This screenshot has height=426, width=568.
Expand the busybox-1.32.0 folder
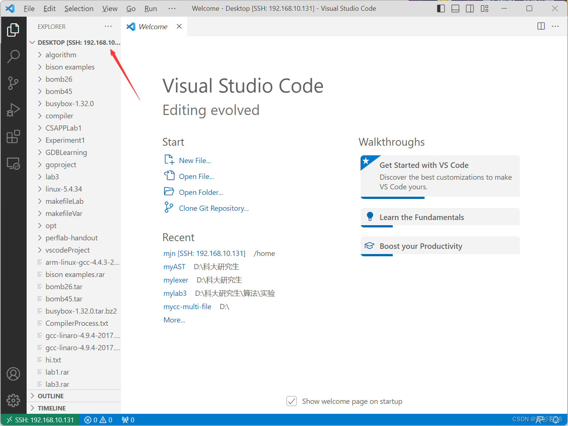point(74,104)
